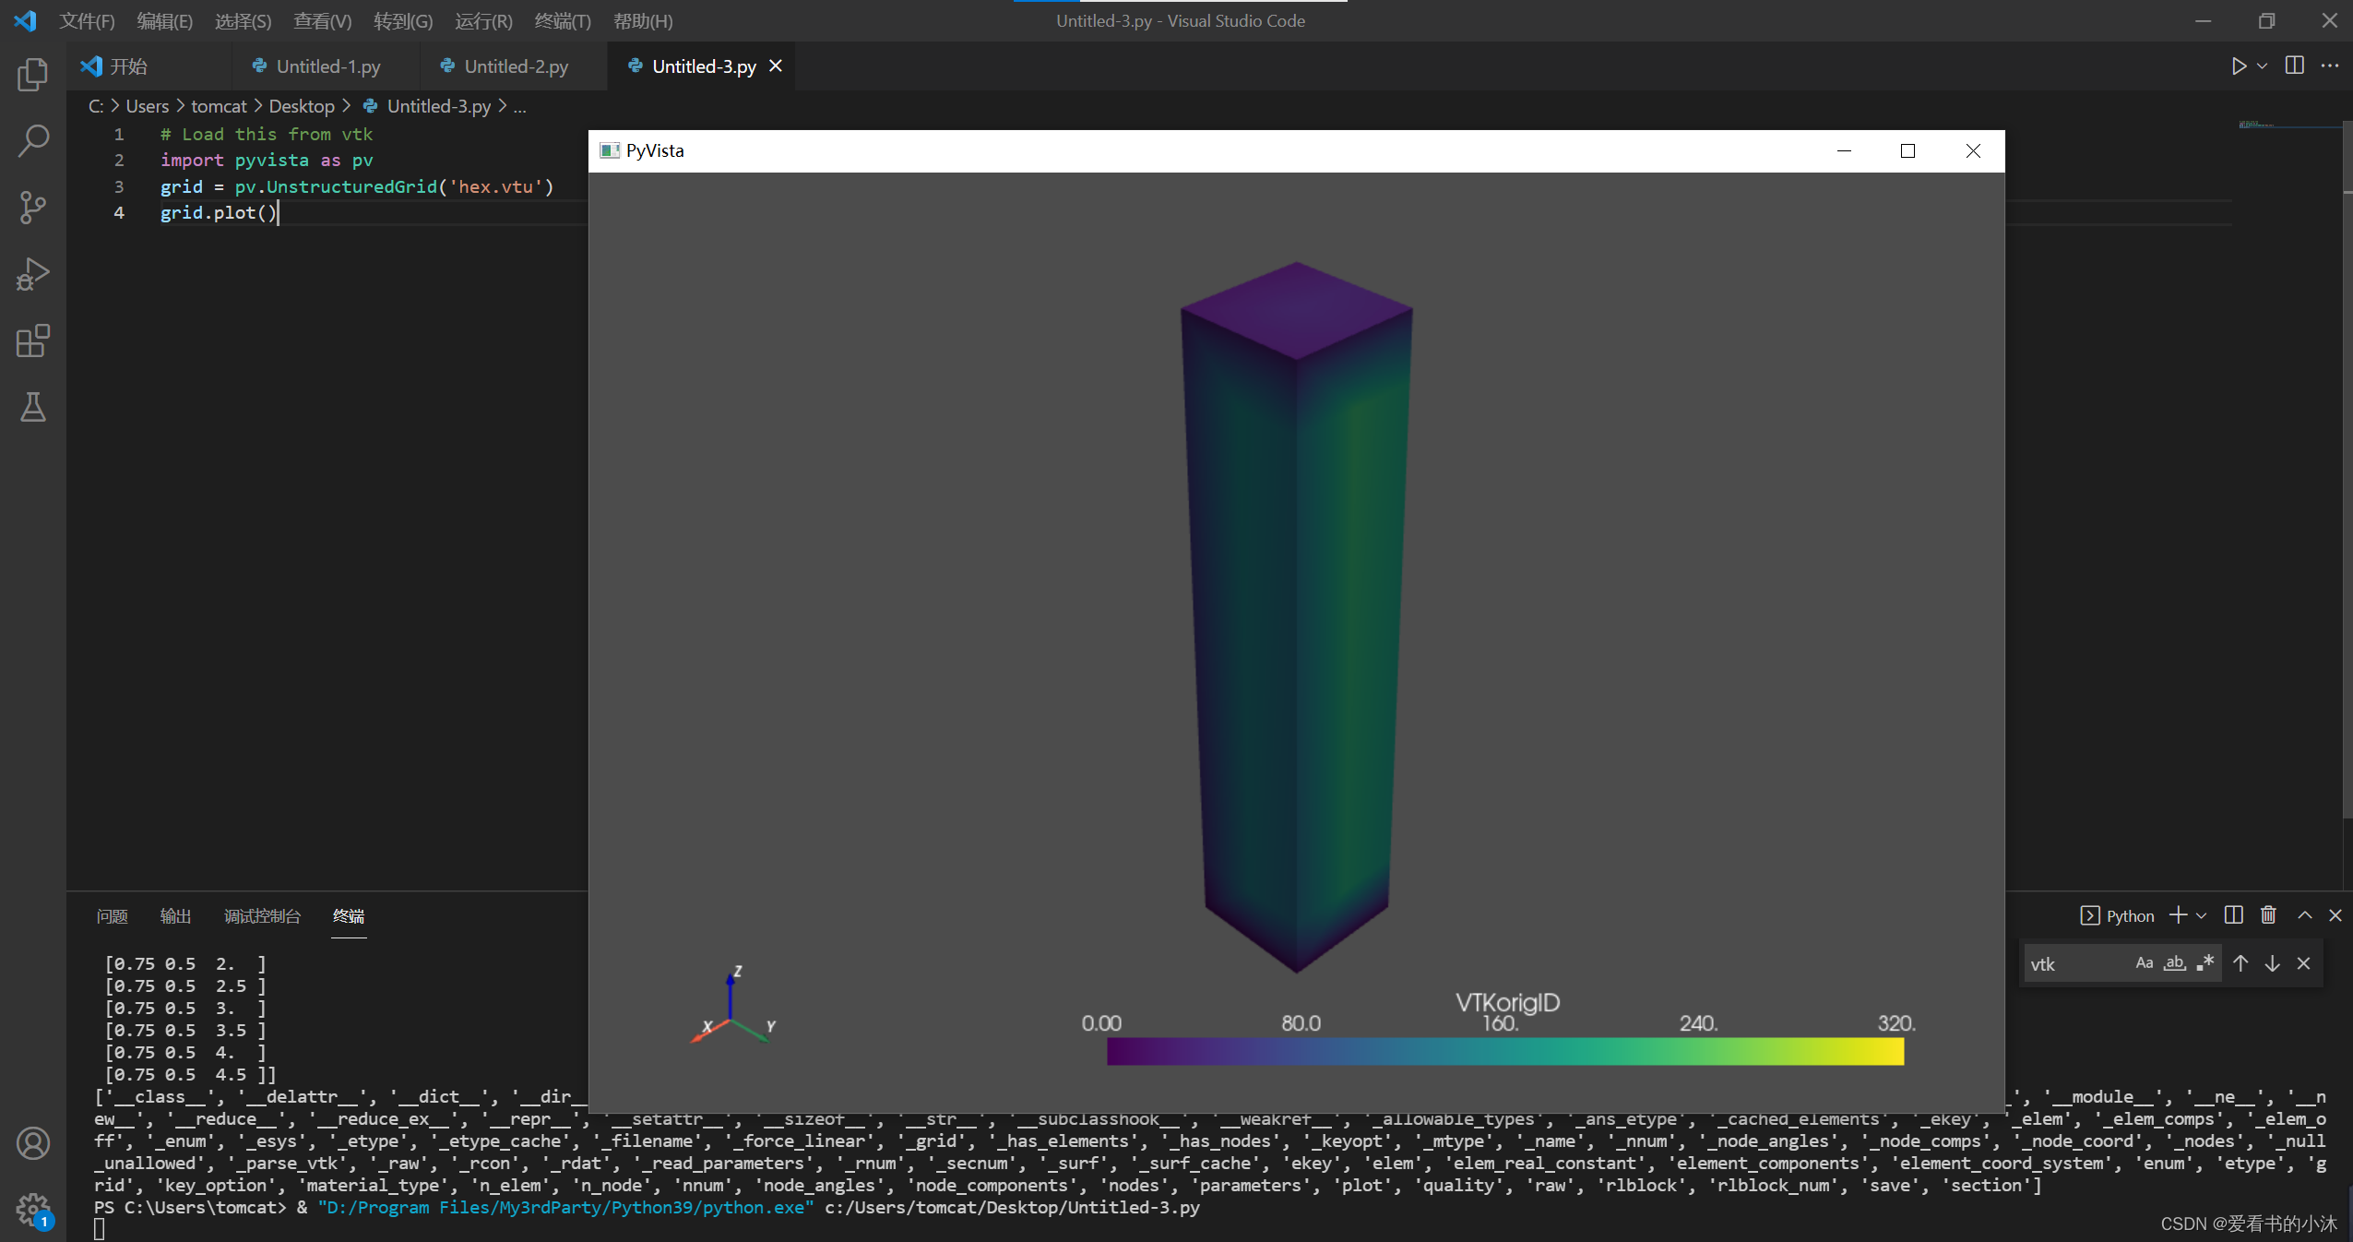Open the new terminal launch profile dropdown
The width and height of the screenshot is (2353, 1242).
point(2202,915)
